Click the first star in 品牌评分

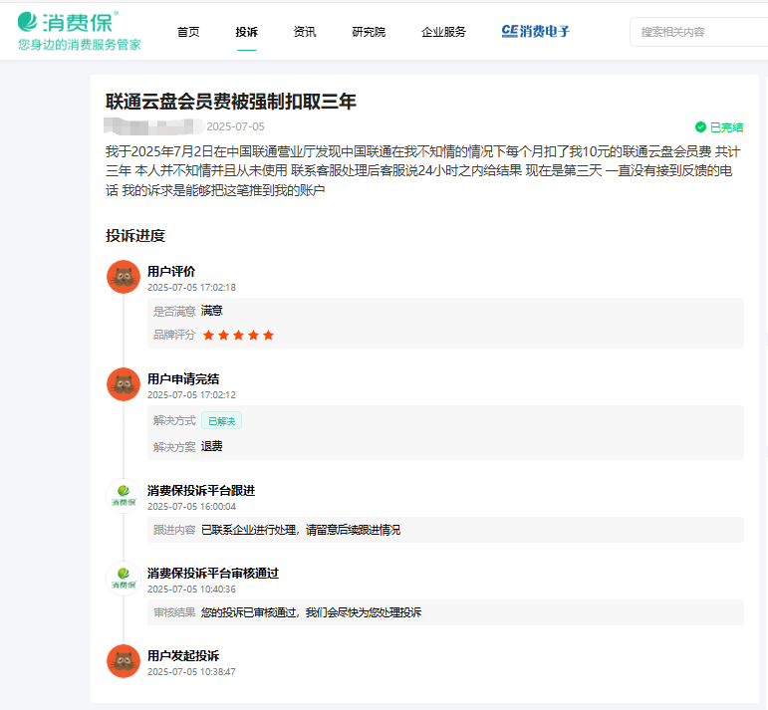tap(208, 335)
